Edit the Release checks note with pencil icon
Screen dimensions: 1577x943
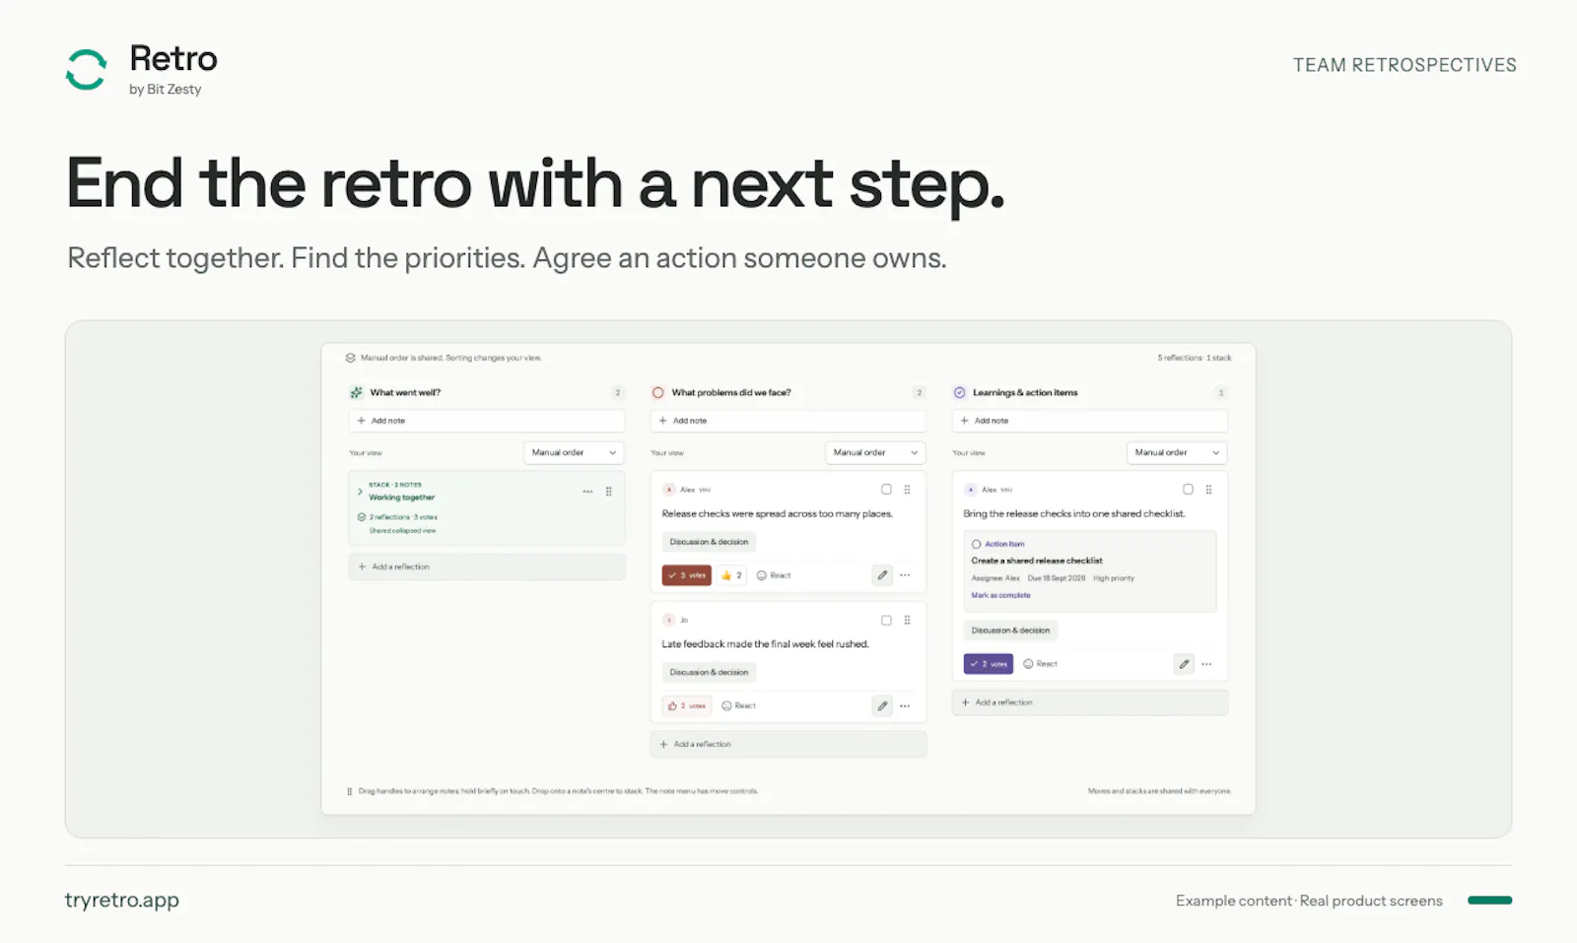pyautogui.click(x=882, y=574)
